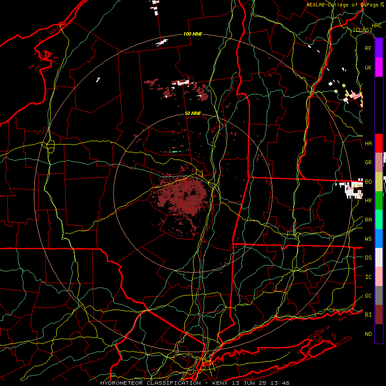The image size is (386, 386).
Task: Click the BI legend label
Action: [x=368, y=315]
